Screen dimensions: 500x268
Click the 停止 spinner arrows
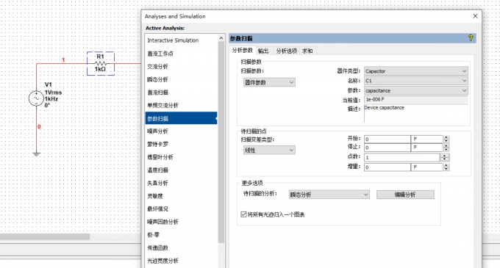[446, 148]
